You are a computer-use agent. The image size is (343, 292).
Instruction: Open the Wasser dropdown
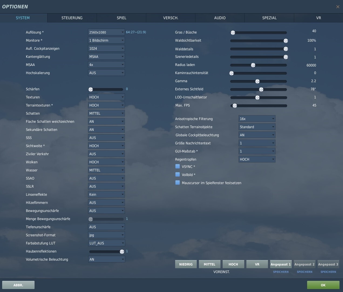pos(106,170)
